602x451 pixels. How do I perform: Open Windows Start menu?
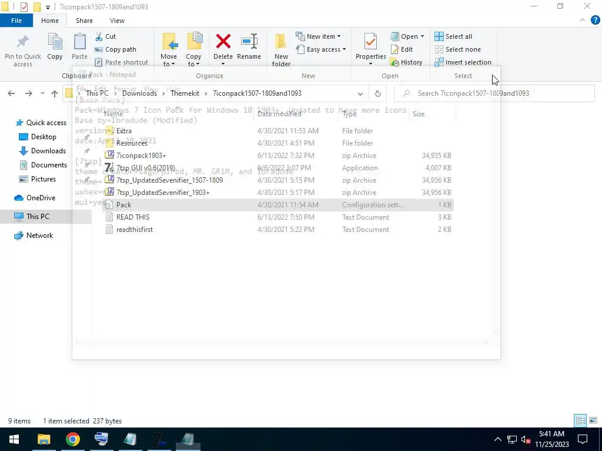pos(14,439)
